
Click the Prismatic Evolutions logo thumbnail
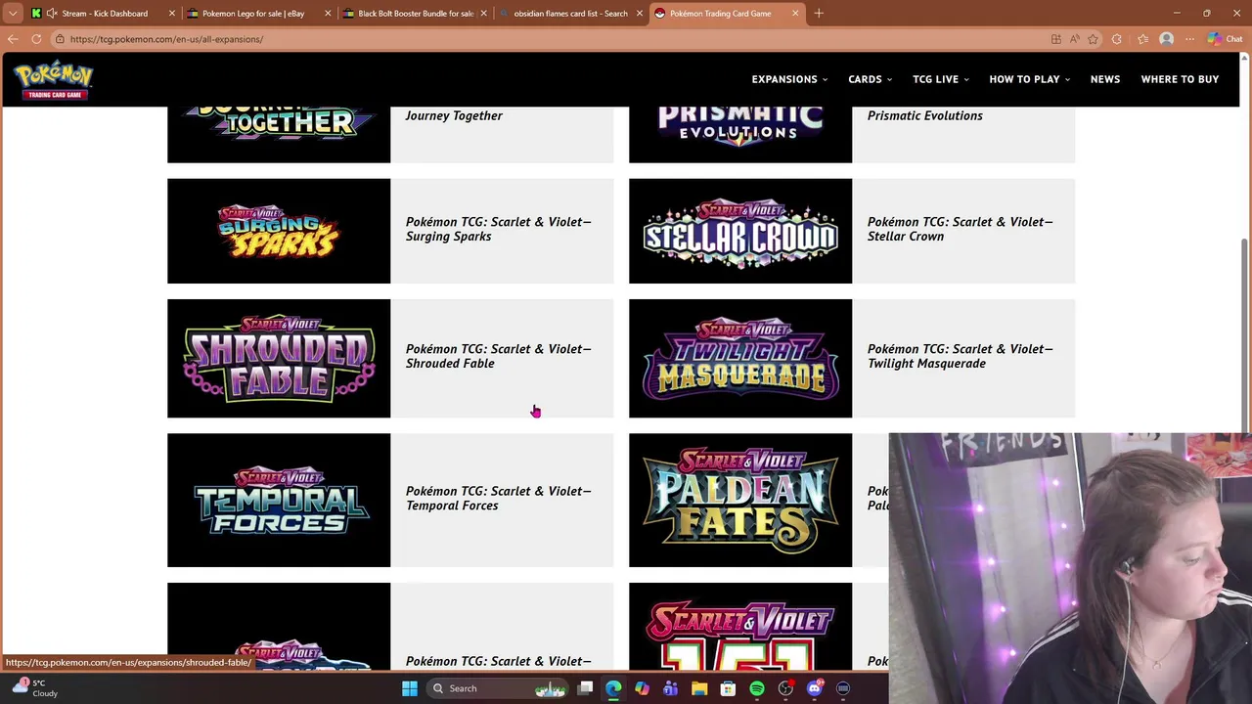(740, 134)
